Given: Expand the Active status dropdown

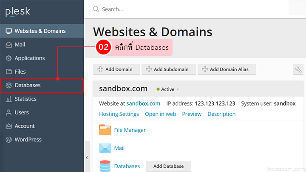Looking at the screenshot, I should click(x=168, y=89).
